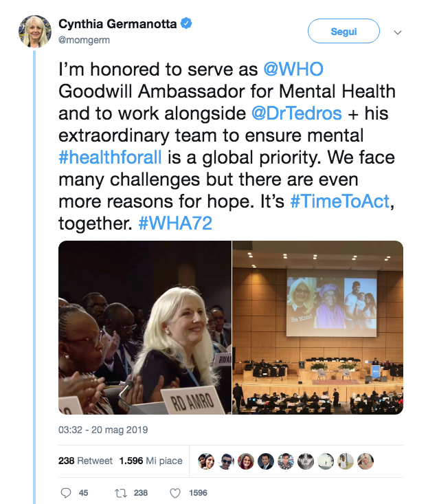Open Cynthia Germanotta's profile avatar

(34, 31)
